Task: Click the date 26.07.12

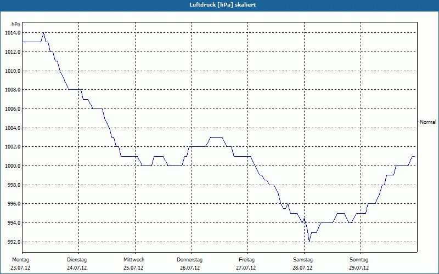Action: pos(190,268)
